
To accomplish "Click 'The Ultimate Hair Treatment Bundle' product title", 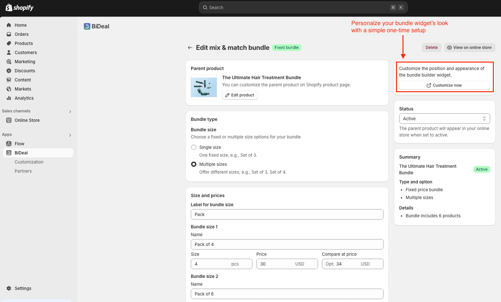I will (262, 78).
